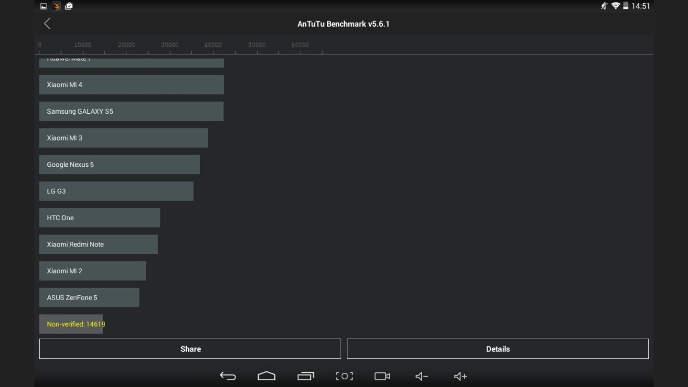Click the Share button
Screen dimensions: 688x387
[x=190, y=349]
